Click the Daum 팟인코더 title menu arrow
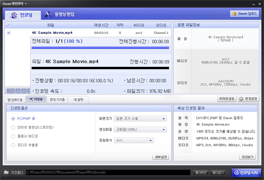This screenshot has width=264, height=180. point(26,3)
